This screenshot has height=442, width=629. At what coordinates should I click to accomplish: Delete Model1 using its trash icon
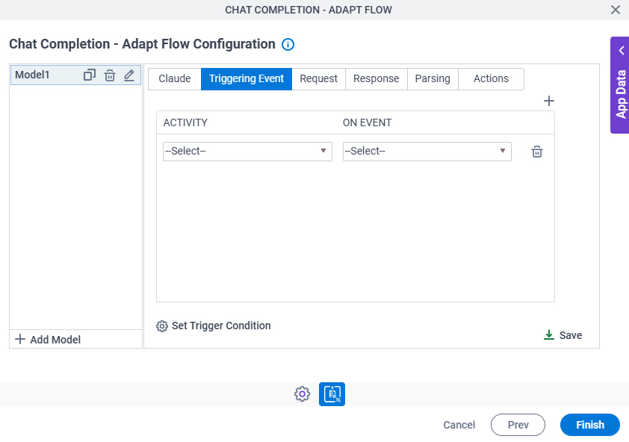coord(110,75)
